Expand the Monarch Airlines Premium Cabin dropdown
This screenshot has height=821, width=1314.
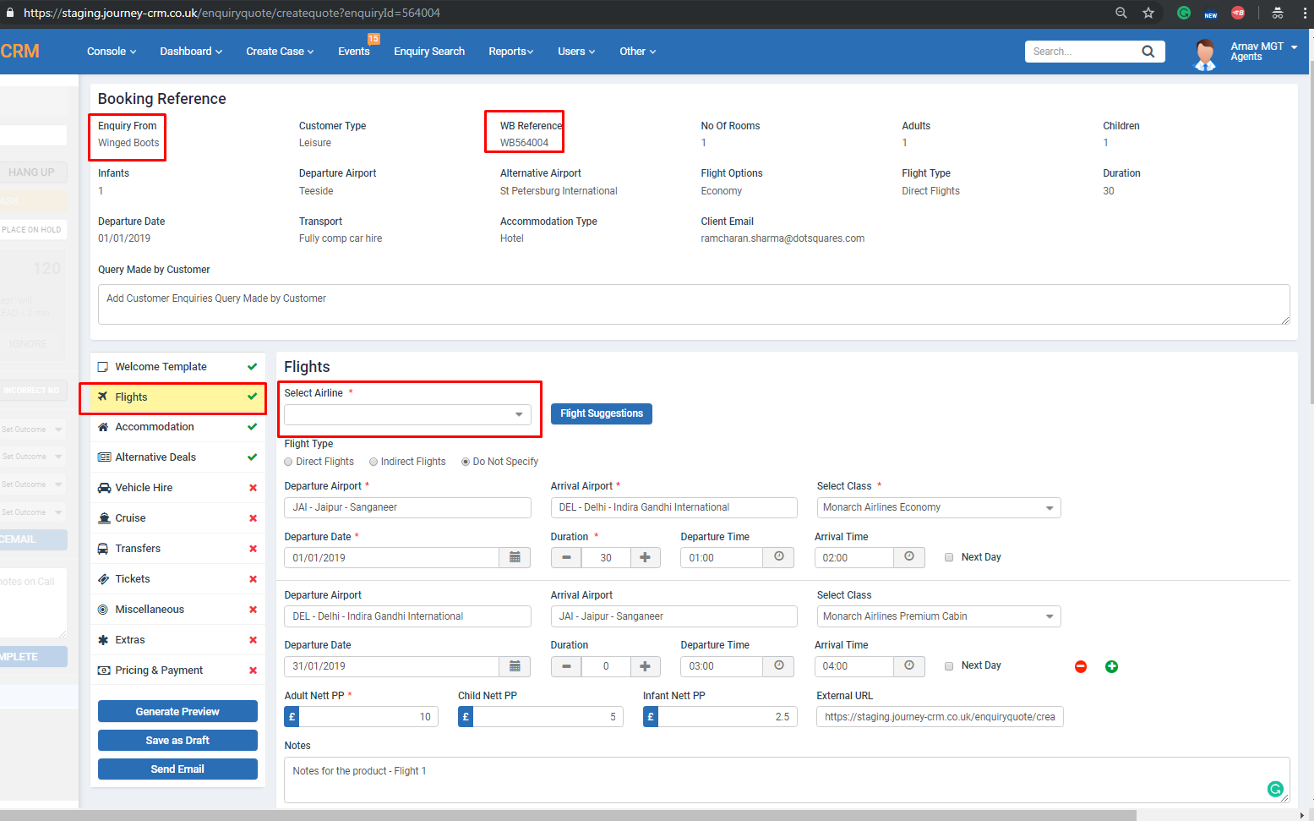938,616
